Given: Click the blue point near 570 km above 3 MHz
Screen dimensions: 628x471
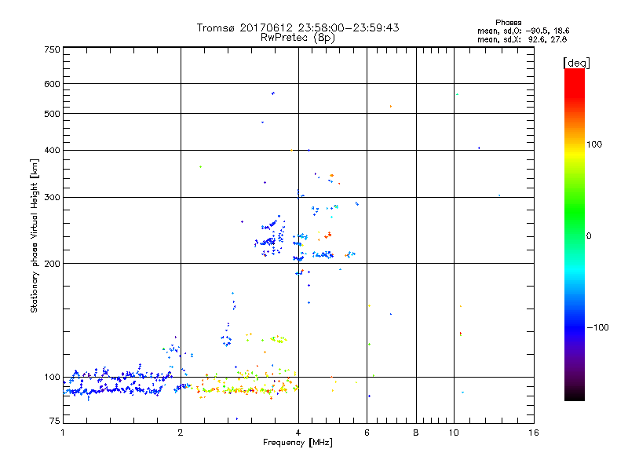Looking at the screenshot, I should coord(273,93).
